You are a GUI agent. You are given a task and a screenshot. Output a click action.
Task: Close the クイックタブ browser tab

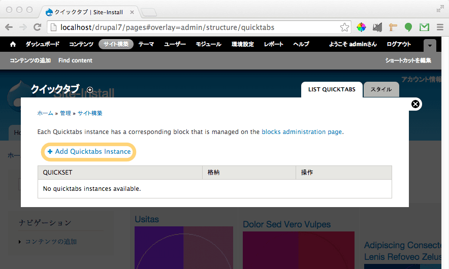132,12
